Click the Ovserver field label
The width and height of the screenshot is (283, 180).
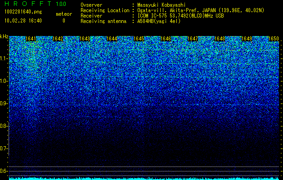coord(91,5)
